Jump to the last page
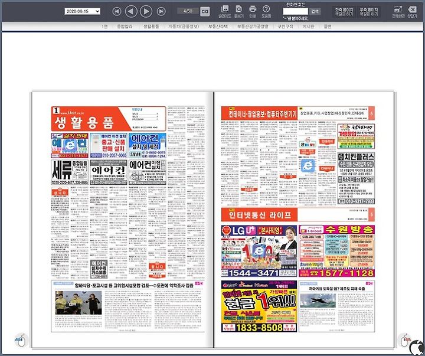This screenshot has width=425, height=356. click(x=161, y=11)
